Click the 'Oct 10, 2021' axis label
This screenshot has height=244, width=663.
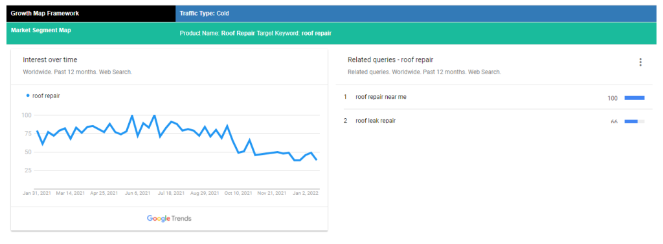(238, 194)
